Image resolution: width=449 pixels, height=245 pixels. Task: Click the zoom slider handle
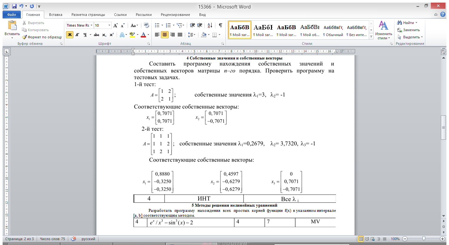424,239
